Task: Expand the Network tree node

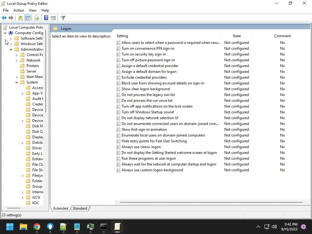Action: pyautogui.click(x=16, y=61)
